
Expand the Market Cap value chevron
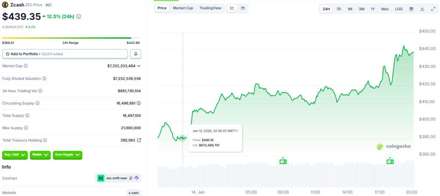point(139,66)
